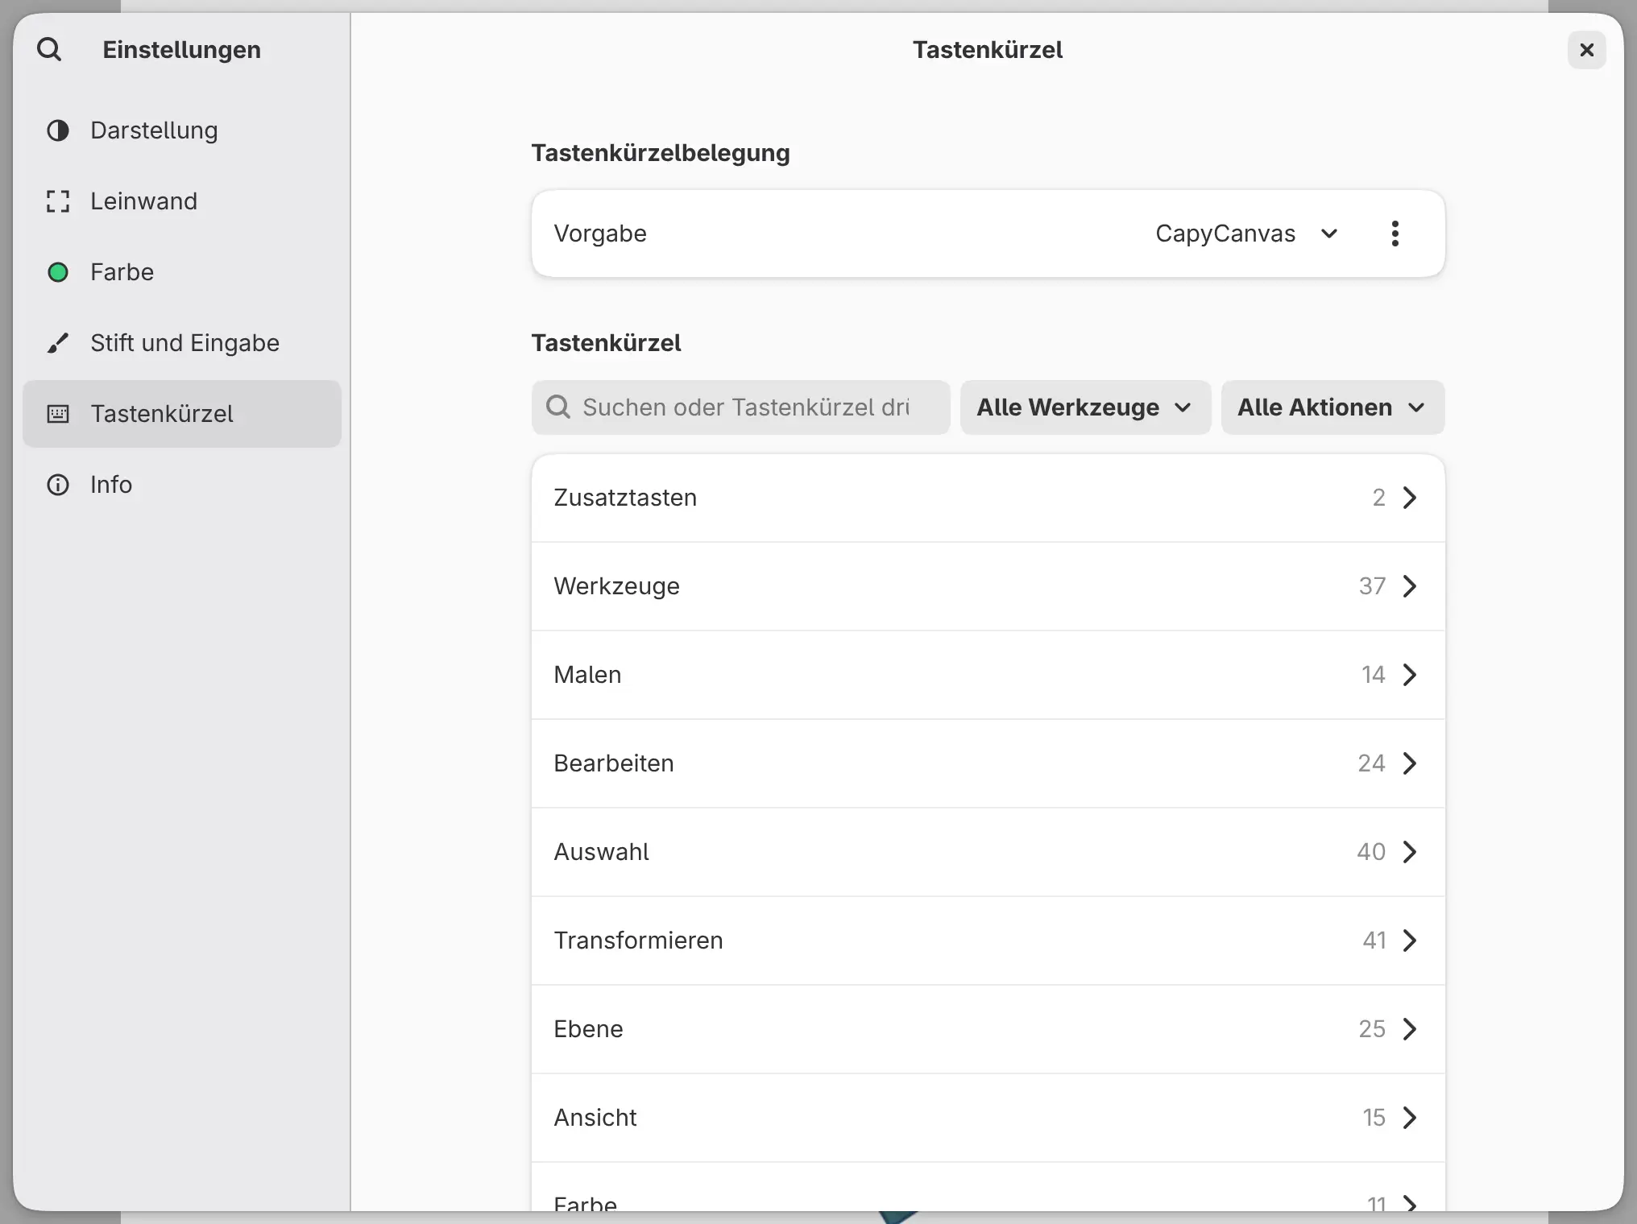Screen dimensions: 1637x1224
Task: Open the Leinwand settings page
Action: pyautogui.click(x=182, y=201)
